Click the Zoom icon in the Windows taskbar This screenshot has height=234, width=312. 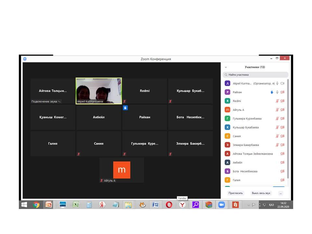[x=222, y=205]
